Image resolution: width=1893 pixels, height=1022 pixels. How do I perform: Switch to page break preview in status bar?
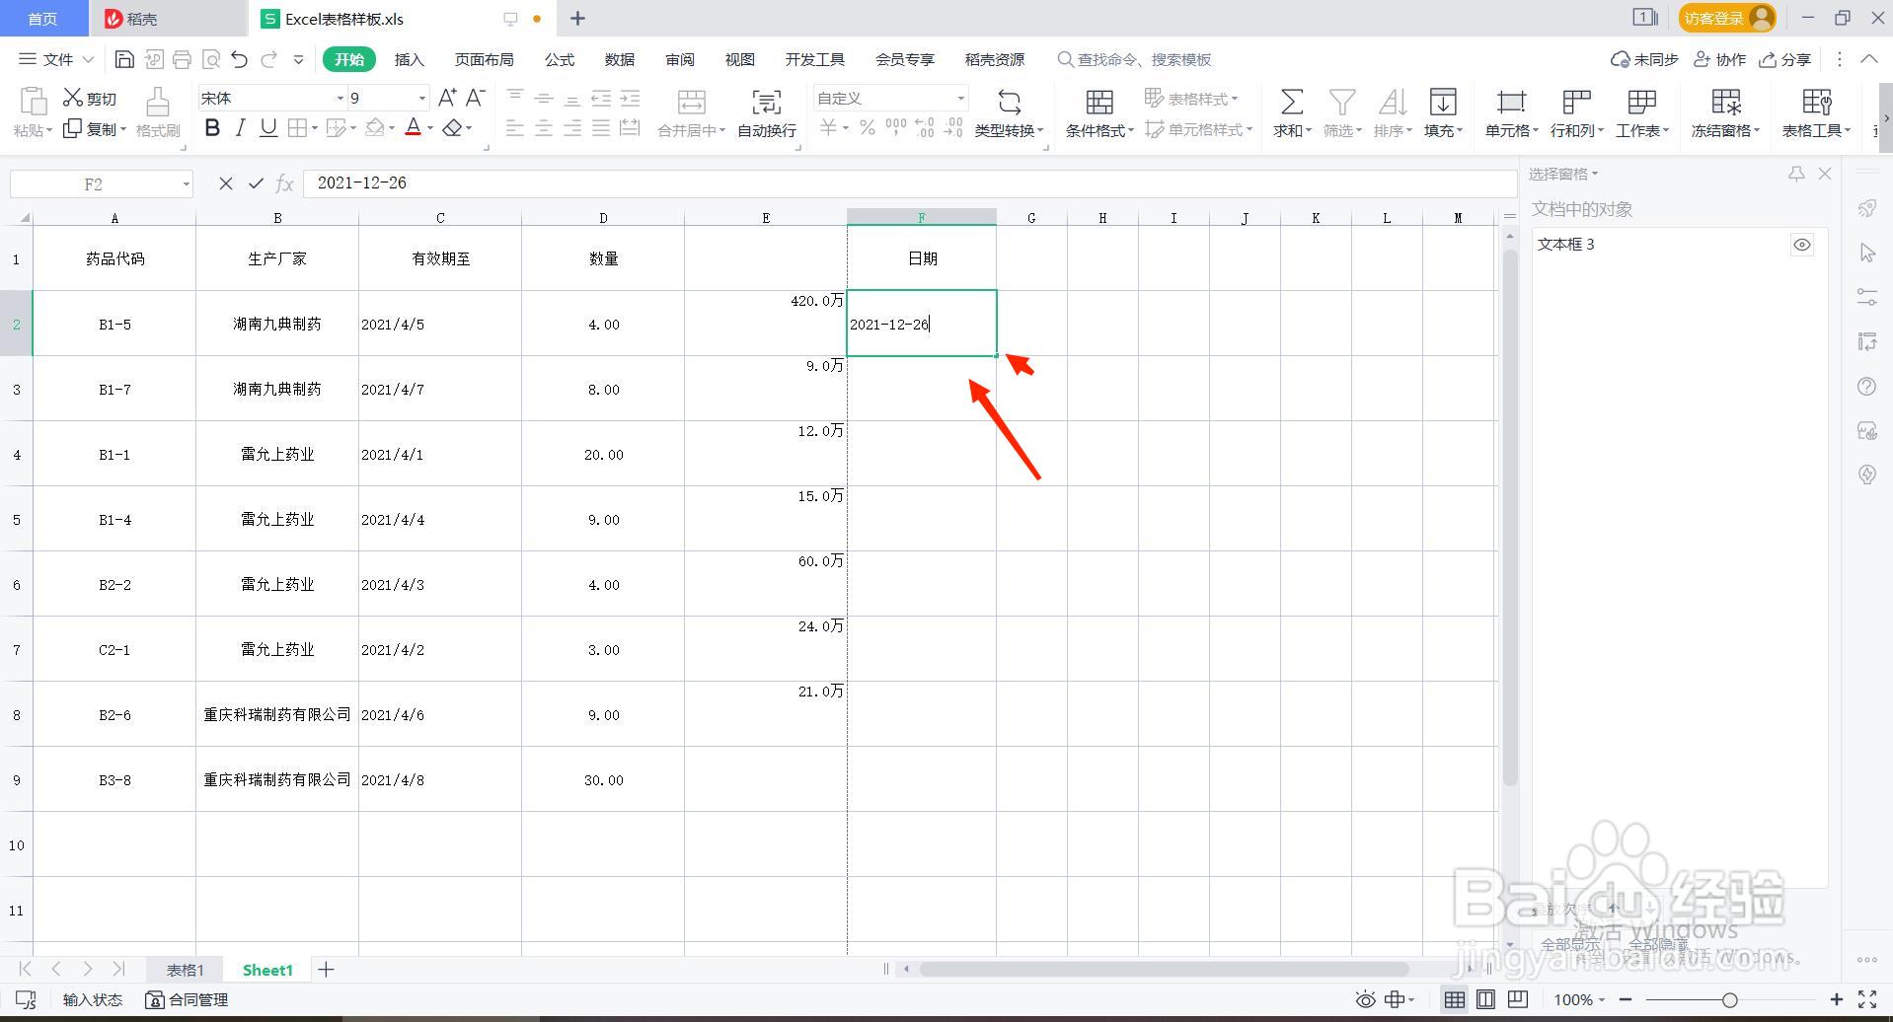1486,999
